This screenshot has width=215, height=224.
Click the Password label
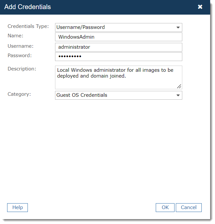[19, 56]
